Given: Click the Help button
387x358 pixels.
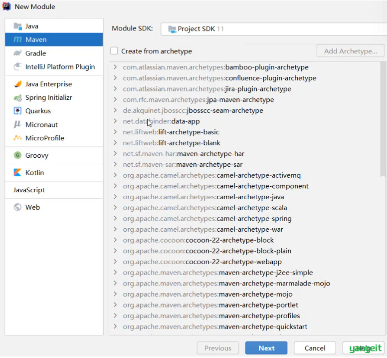Looking at the screenshot, I should (x=363, y=348).
